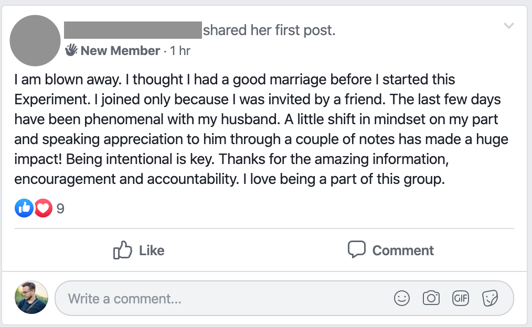The height and width of the screenshot is (327, 532).
Task: Open the GIF picker in comment box
Action: point(460,298)
